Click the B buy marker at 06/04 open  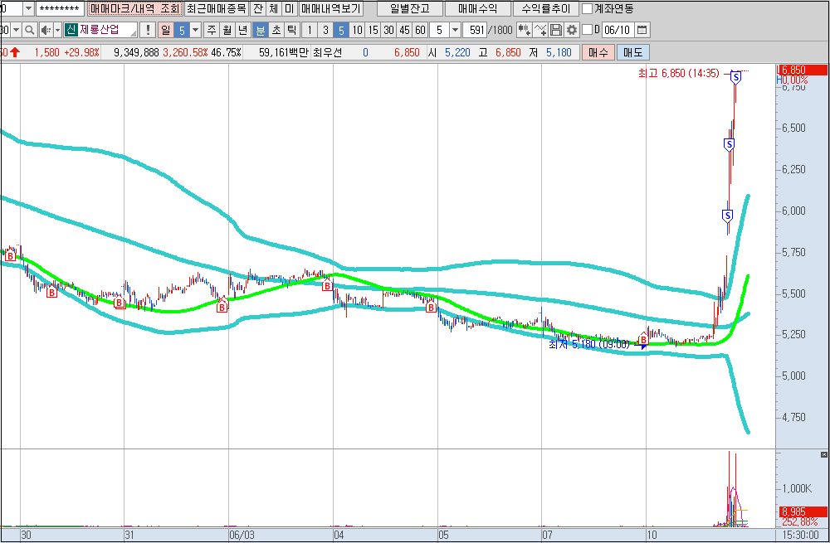(x=327, y=285)
